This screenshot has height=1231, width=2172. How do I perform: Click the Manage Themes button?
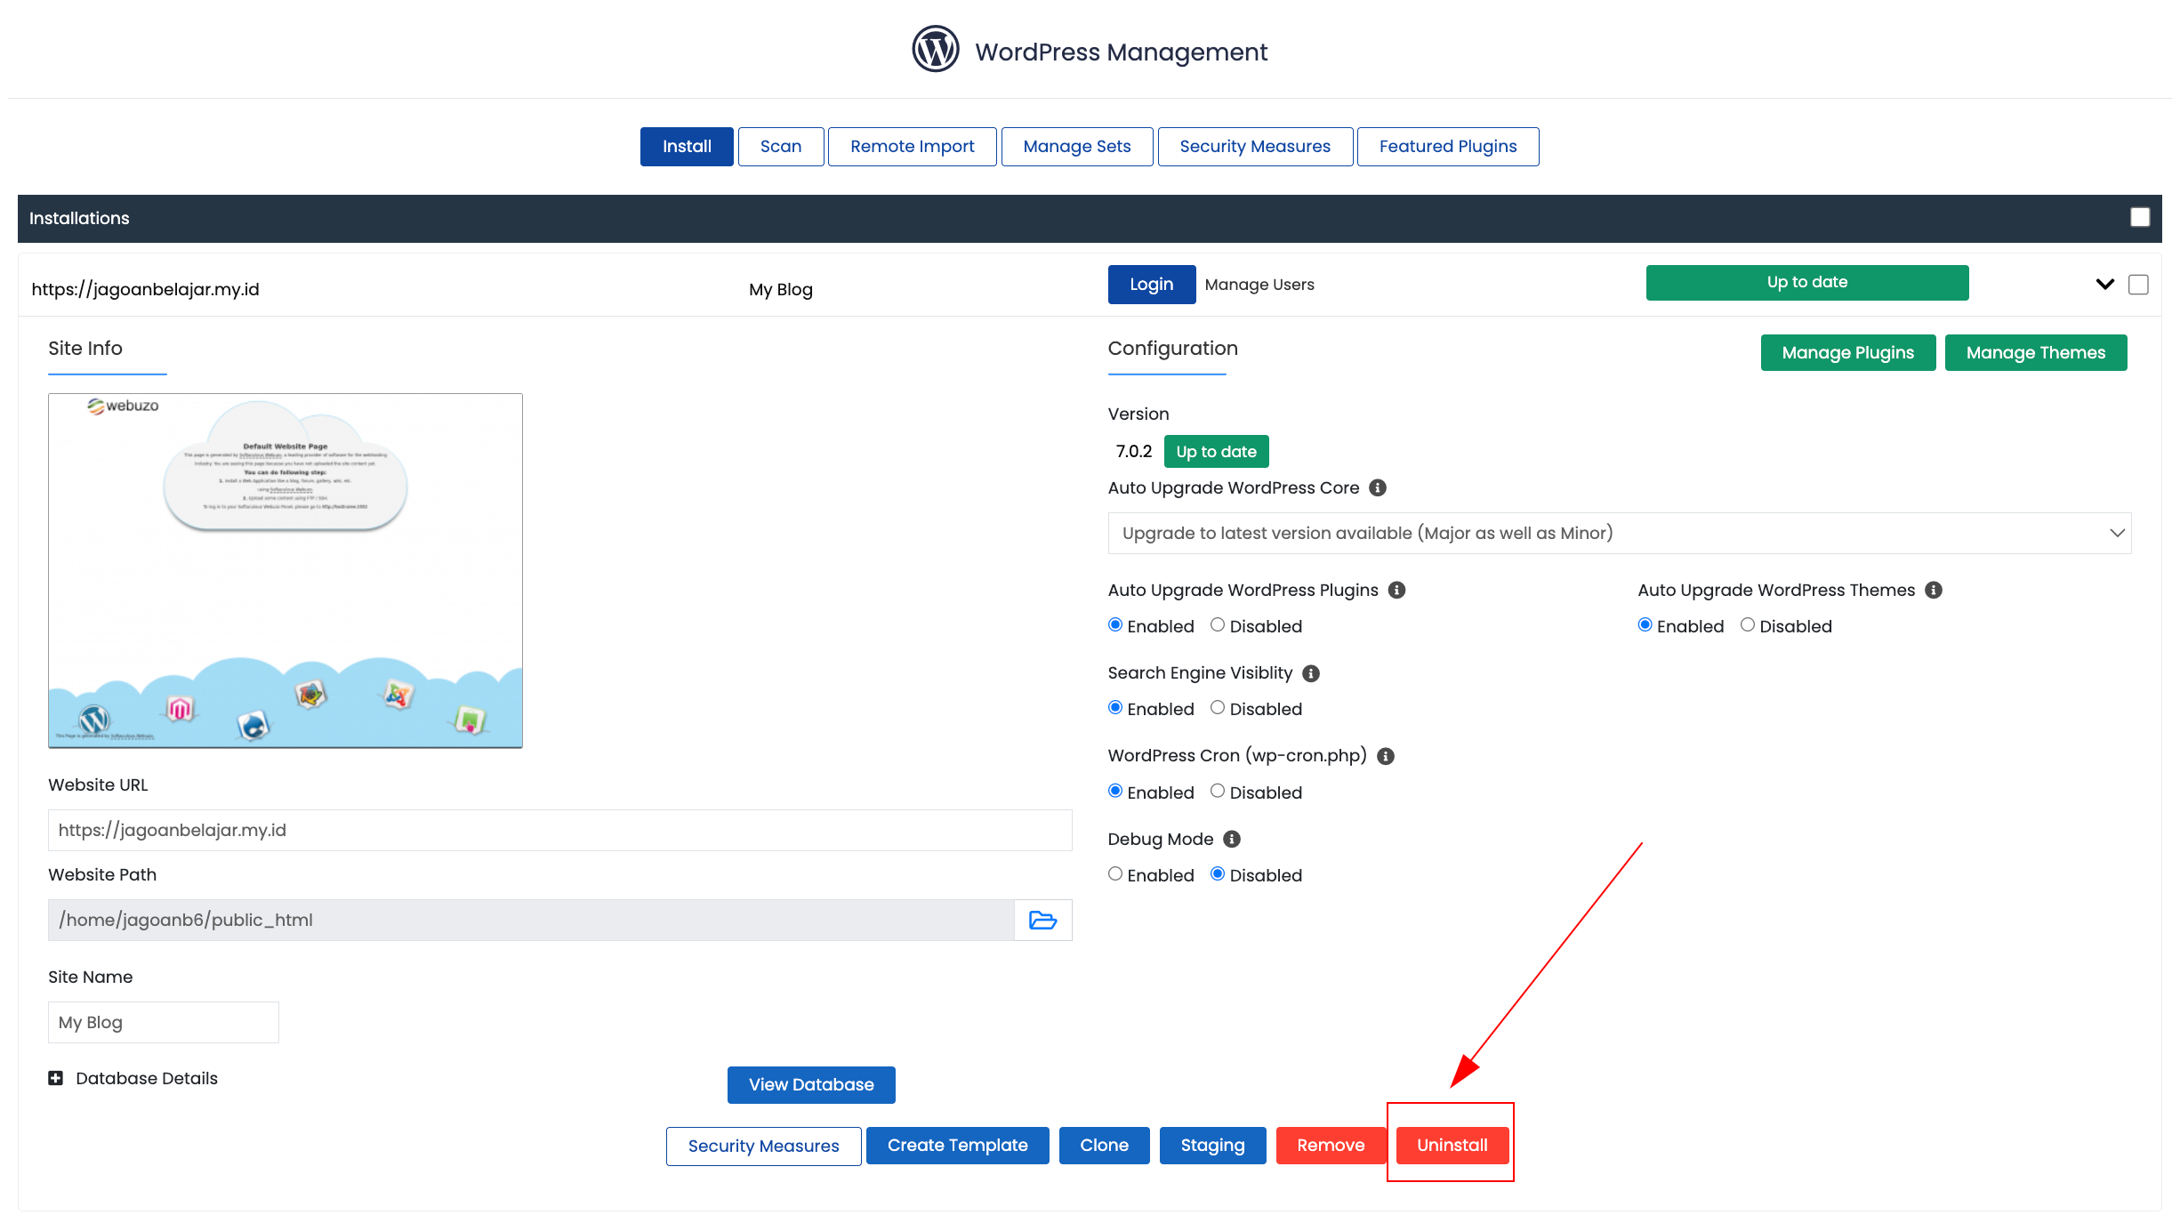click(x=2036, y=353)
